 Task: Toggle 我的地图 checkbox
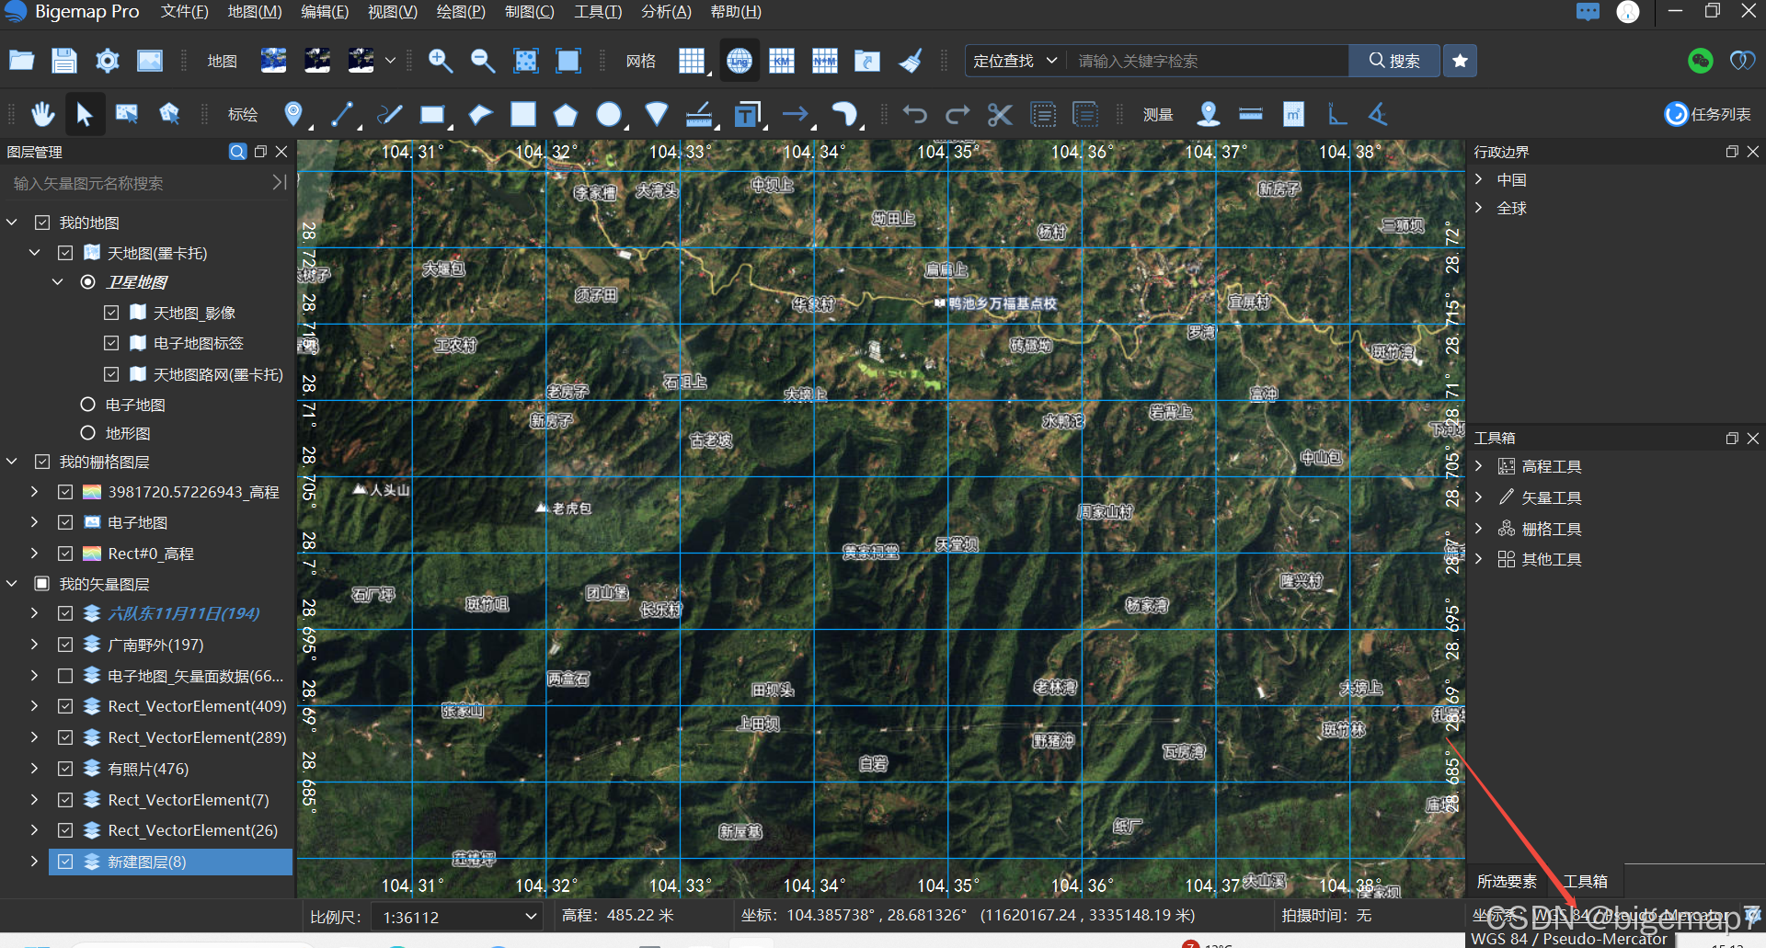(x=42, y=223)
